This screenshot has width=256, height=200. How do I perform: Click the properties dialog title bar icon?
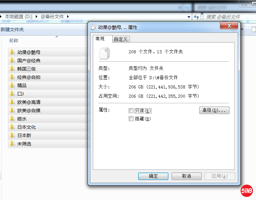[93, 27]
